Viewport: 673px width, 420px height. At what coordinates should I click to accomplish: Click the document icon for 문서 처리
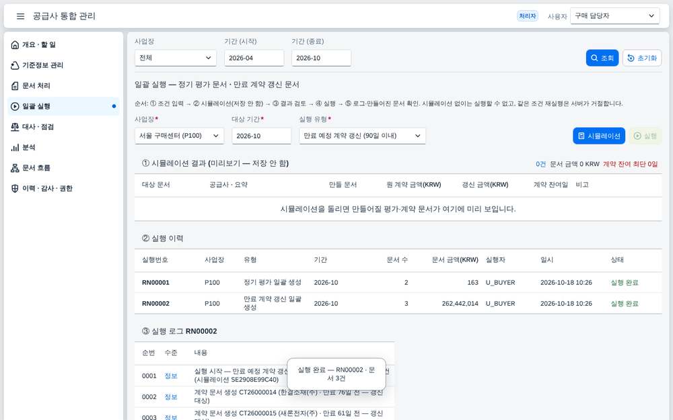tap(15, 86)
